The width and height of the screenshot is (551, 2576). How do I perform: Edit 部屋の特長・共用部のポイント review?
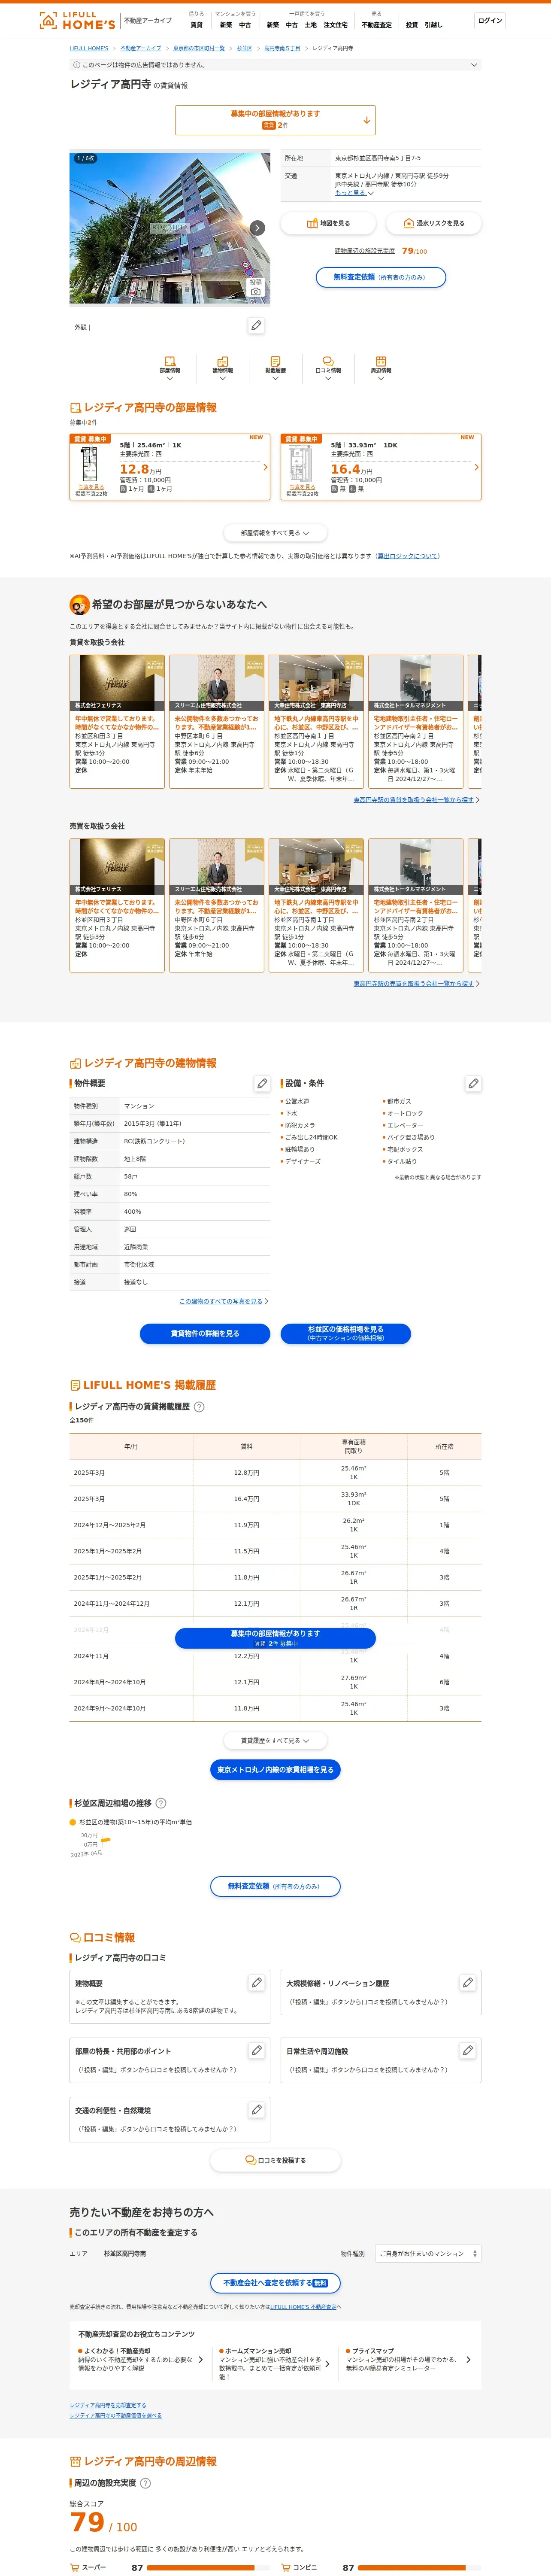coord(257,2050)
